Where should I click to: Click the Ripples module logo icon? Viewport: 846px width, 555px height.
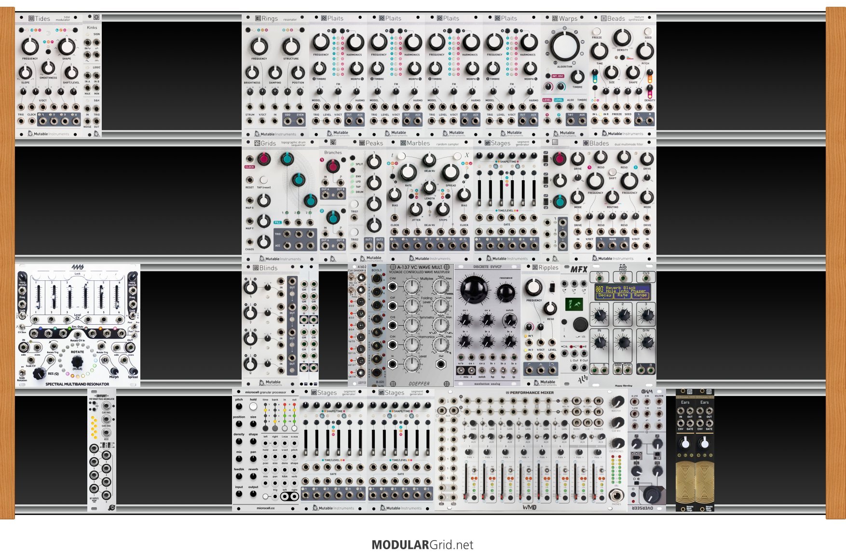(x=535, y=267)
